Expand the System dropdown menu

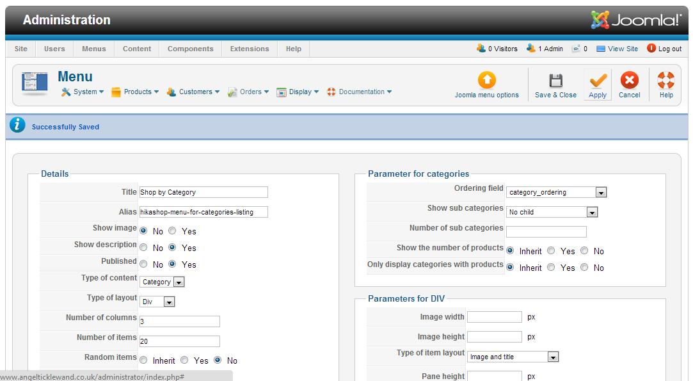coord(101,92)
